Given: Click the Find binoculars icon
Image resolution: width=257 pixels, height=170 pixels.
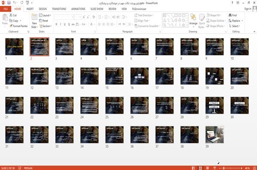Looking at the screenshot, I should [x=230, y=15].
